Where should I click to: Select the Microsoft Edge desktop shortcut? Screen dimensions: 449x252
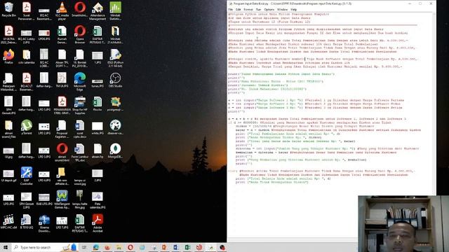[x=79, y=82]
